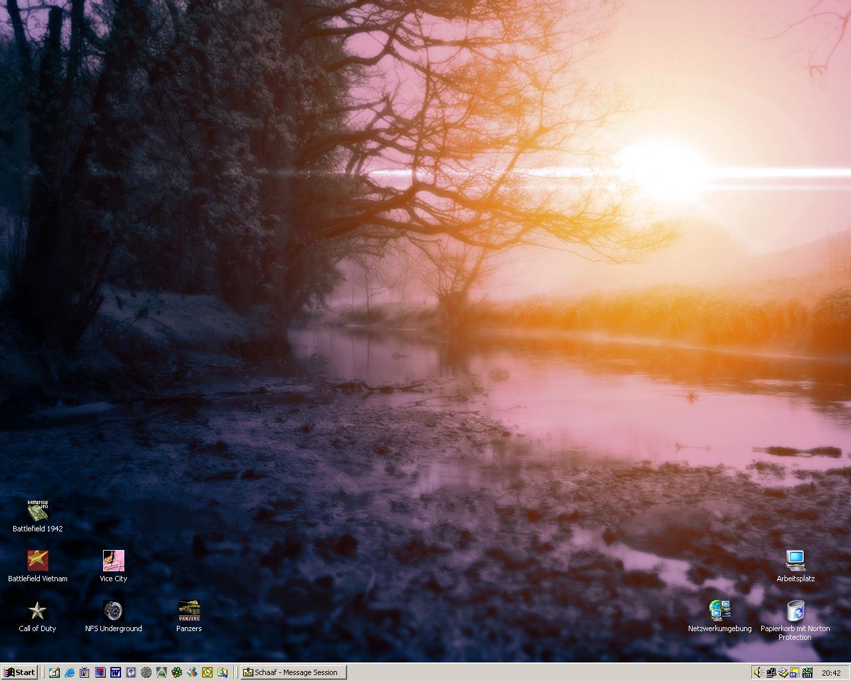The image size is (851, 681).
Task: Click the network computers tray icon
Action: [x=771, y=672]
